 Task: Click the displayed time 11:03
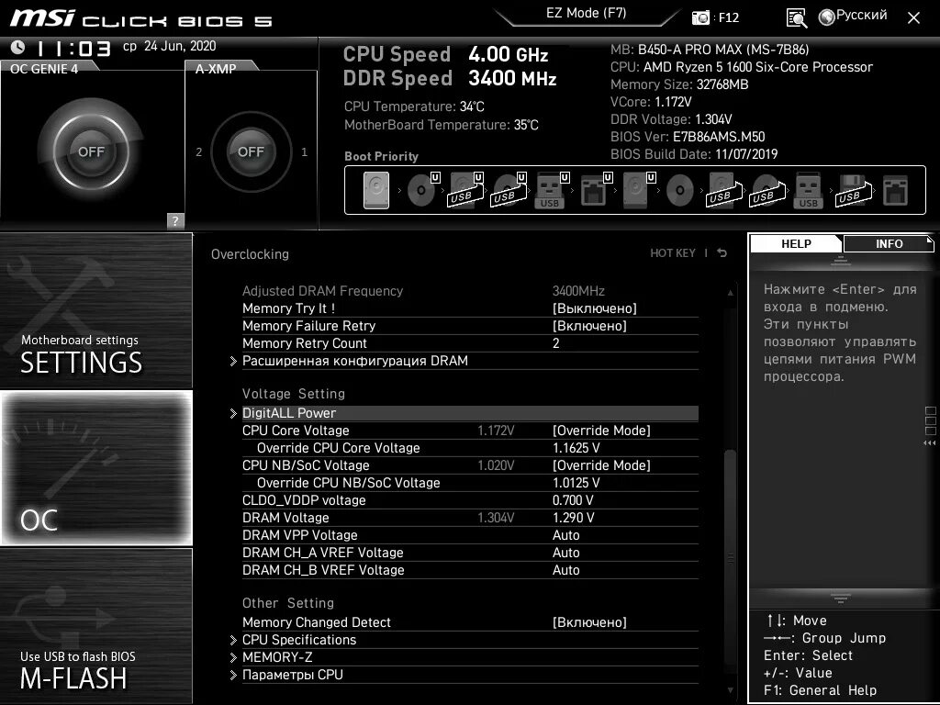coord(74,49)
